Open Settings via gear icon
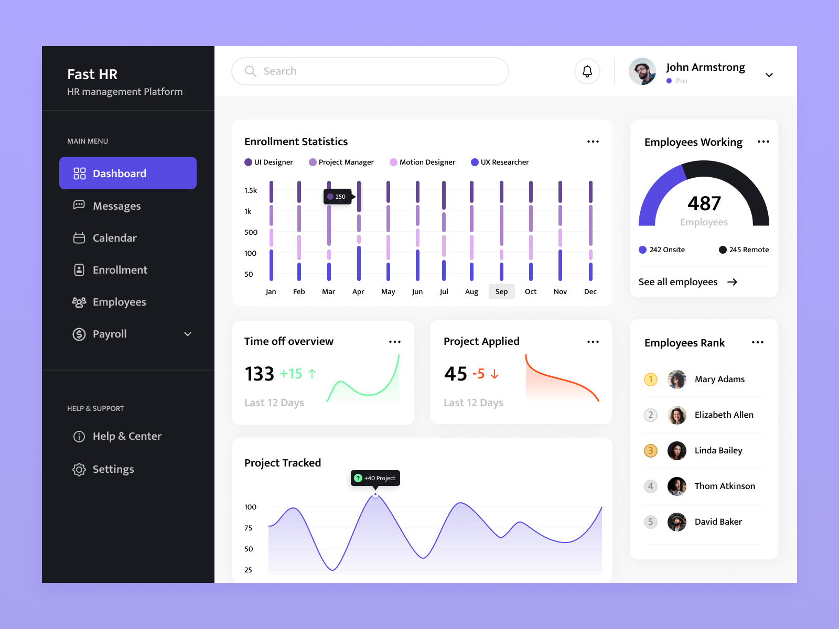 79,469
